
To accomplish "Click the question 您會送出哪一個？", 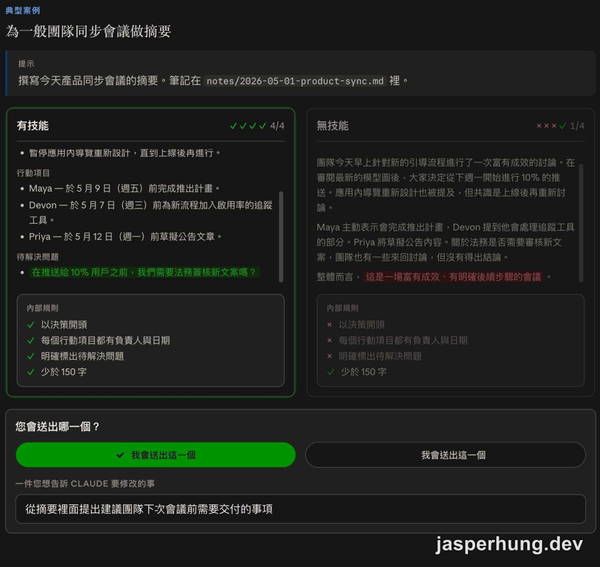I will tap(57, 426).
